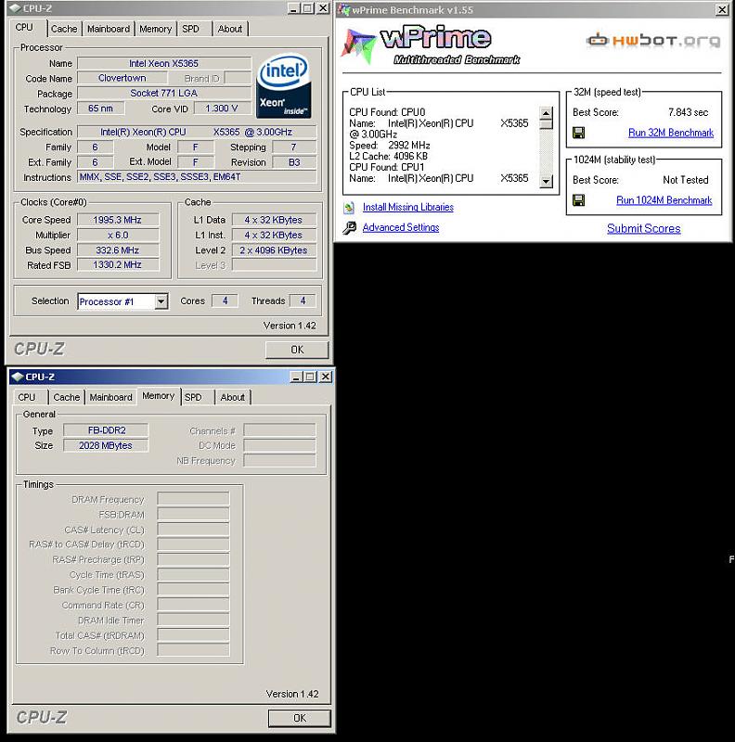Viewport: 735px width, 742px height.
Task: Open Cache tab in bottom CPU-Z window
Action: 67,398
